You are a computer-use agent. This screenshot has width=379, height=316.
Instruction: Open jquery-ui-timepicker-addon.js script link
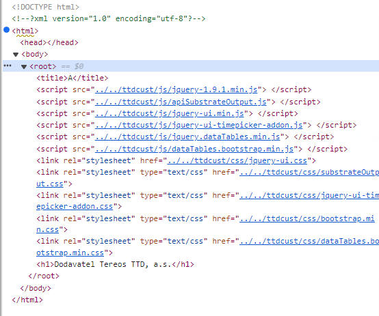tap(198, 125)
